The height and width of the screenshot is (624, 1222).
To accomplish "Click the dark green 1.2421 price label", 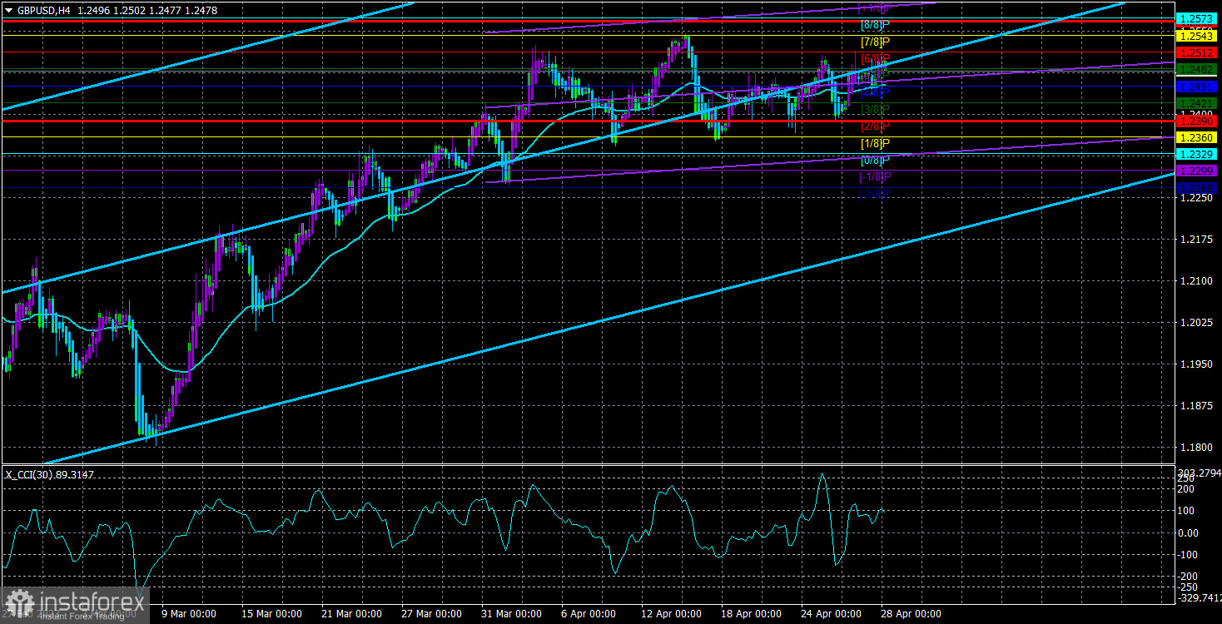I will (1197, 103).
